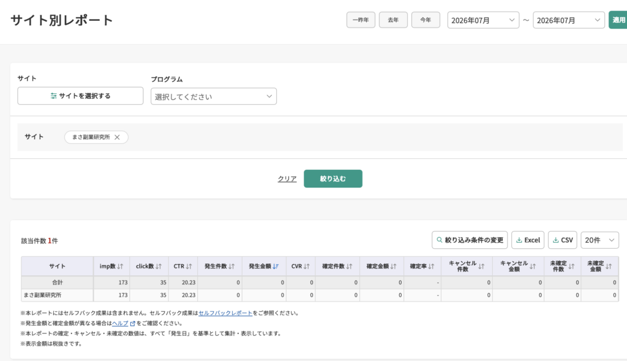Sort table by imp数 column
Image resolution: width=627 pixels, height=361 pixels.
coord(121,266)
